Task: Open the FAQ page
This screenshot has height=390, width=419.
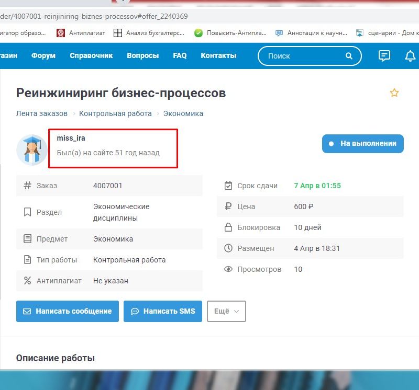Action: point(180,56)
